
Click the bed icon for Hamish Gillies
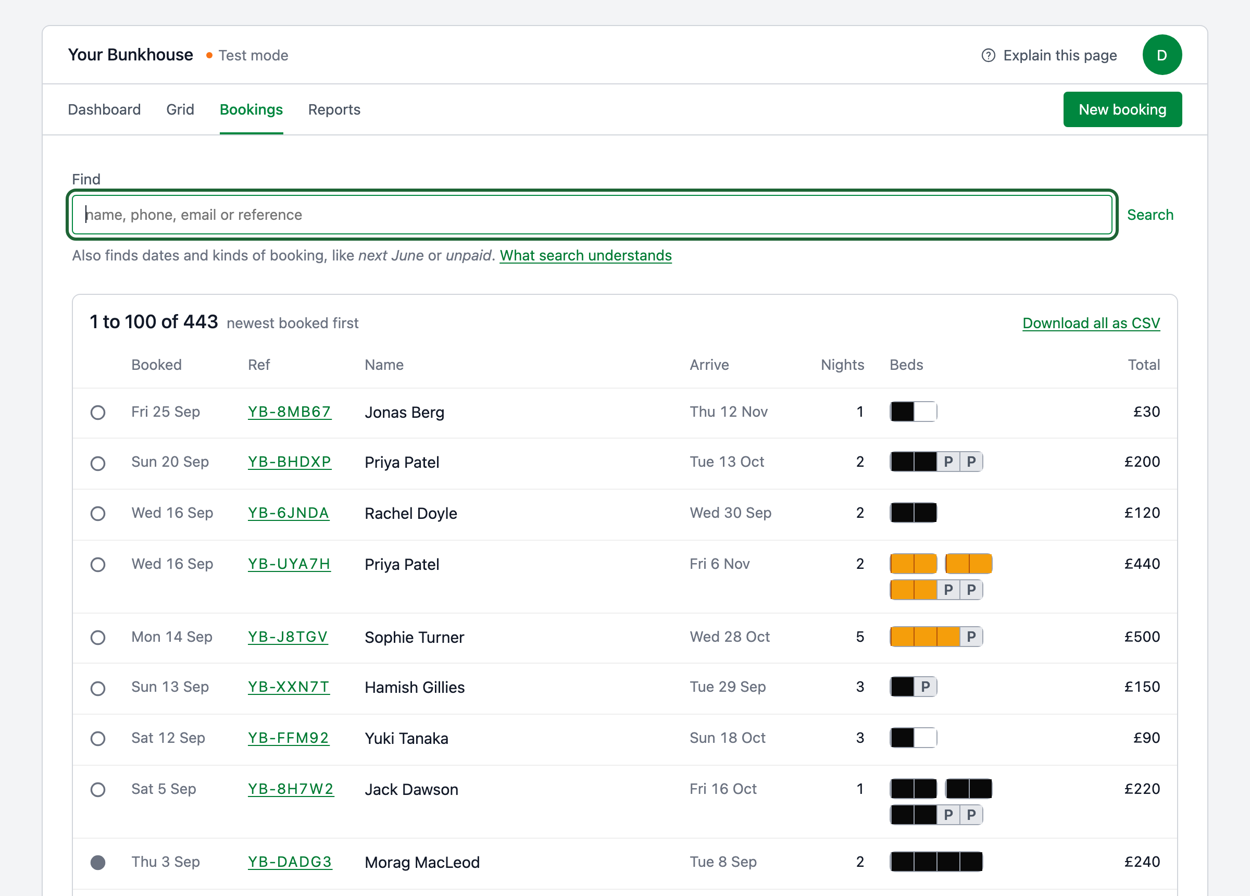[913, 687]
